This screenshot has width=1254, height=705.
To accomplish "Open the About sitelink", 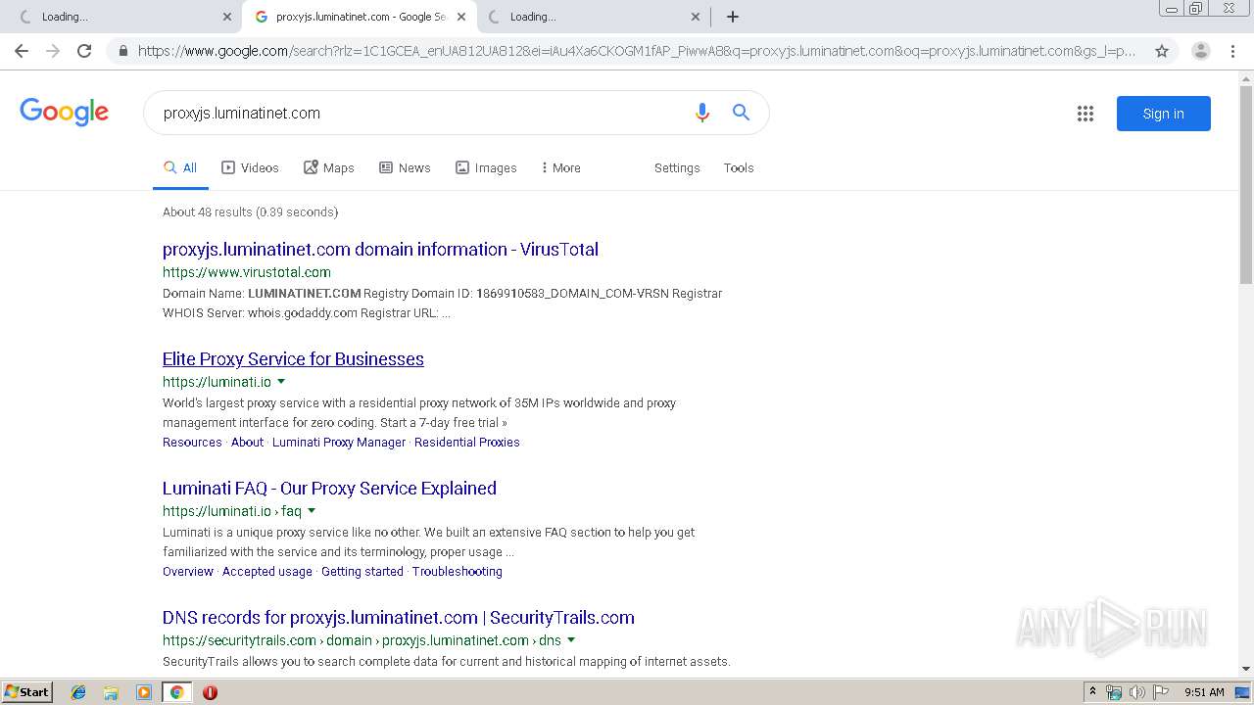I will click(x=247, y=442).
